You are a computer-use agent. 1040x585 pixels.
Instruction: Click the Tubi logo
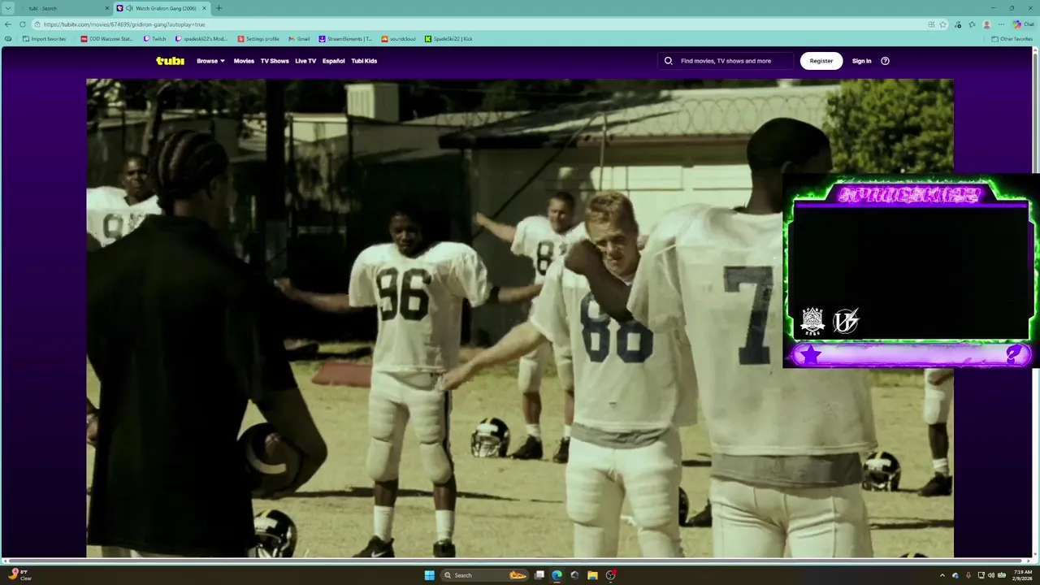(170, 61)
